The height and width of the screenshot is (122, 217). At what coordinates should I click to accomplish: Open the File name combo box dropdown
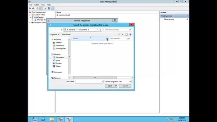click(x=102, y=82)
